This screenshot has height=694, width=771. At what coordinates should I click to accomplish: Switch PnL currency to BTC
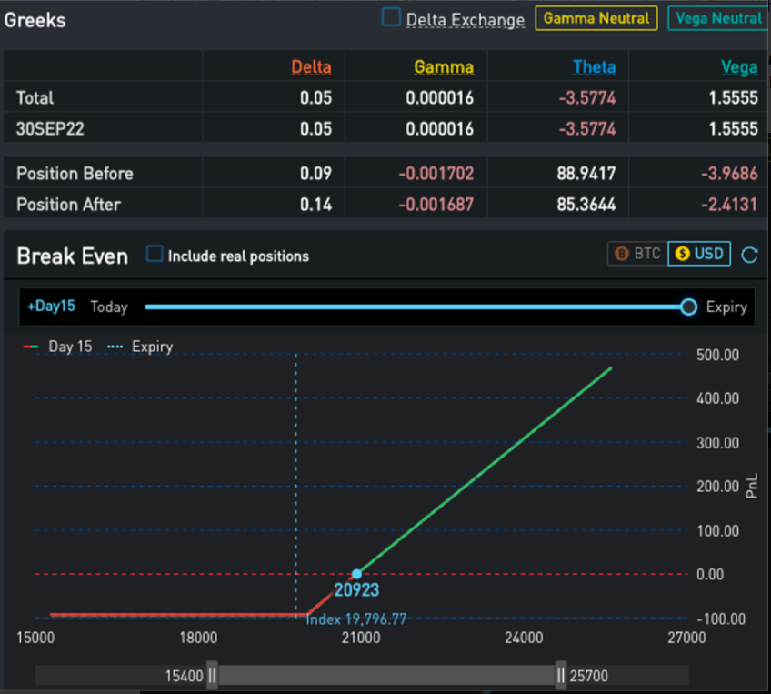pos(636,254)
